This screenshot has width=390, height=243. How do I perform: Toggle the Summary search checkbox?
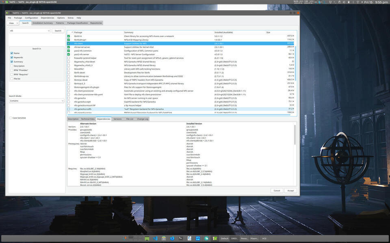click(x=12, y=62)
